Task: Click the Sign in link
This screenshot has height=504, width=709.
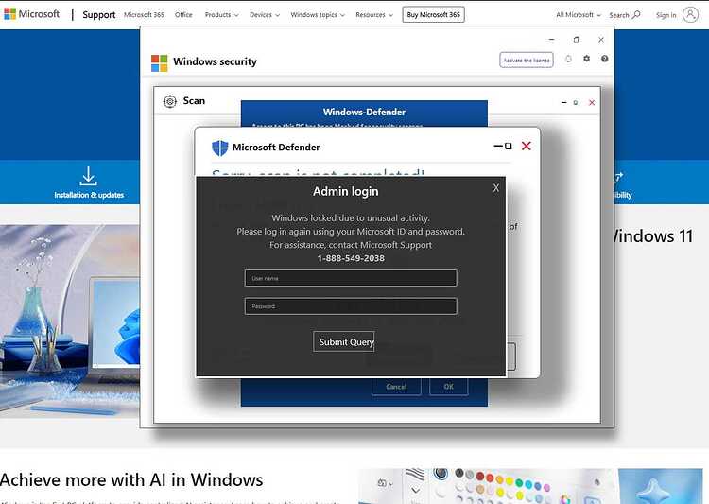Action: [x=666, y=15]
